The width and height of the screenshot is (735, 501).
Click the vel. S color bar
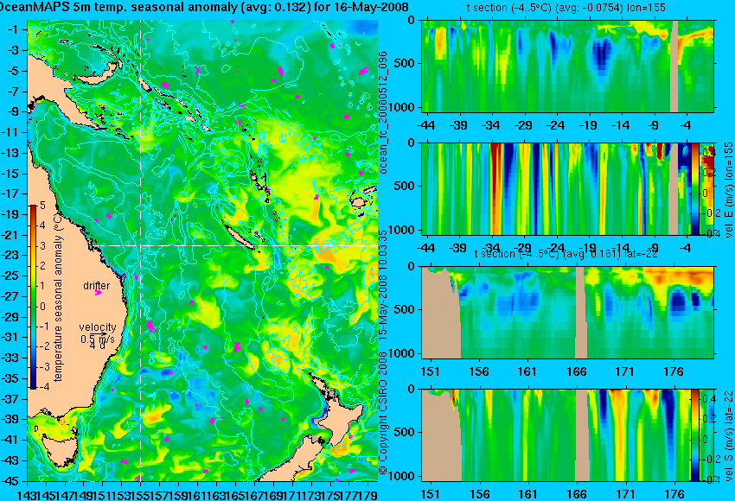[x=694, y=435]
